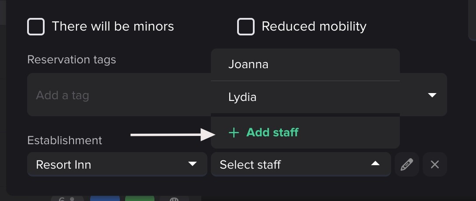Click the blue button below the dialog
Viewport: 476px width, 201px height.
click(x=105, y=198)
